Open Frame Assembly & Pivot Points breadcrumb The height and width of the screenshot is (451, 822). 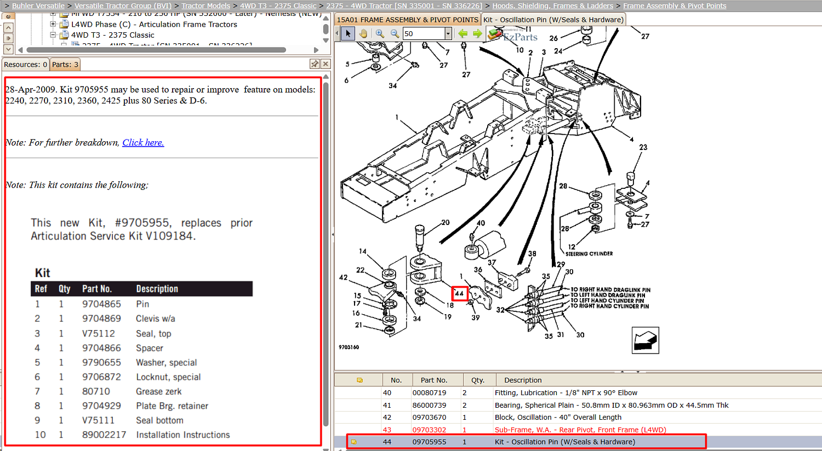pos(675,5)
